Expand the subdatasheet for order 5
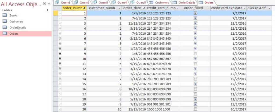 (60, 33)
